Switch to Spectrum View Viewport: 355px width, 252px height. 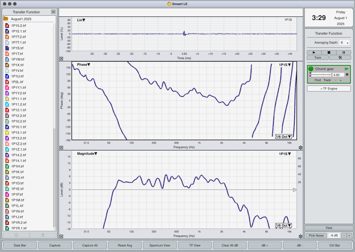160,245
